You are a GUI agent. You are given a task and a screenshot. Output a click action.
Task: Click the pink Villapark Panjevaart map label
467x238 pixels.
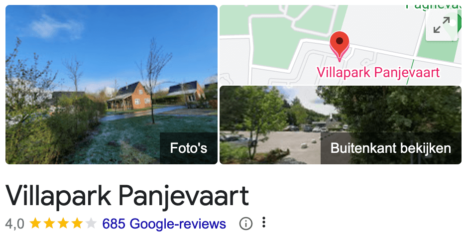pyautogui.click(x=378, y=72)
